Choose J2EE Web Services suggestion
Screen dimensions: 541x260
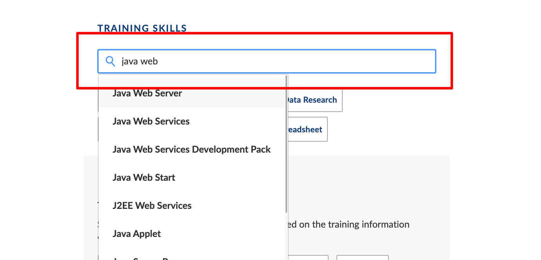(192, 206)
